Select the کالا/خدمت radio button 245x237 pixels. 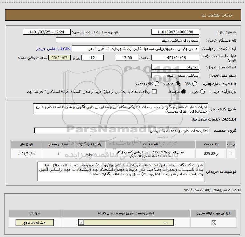pos(157,84)
